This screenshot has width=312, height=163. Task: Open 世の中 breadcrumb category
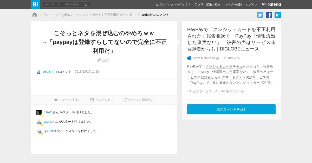point(48,15)
